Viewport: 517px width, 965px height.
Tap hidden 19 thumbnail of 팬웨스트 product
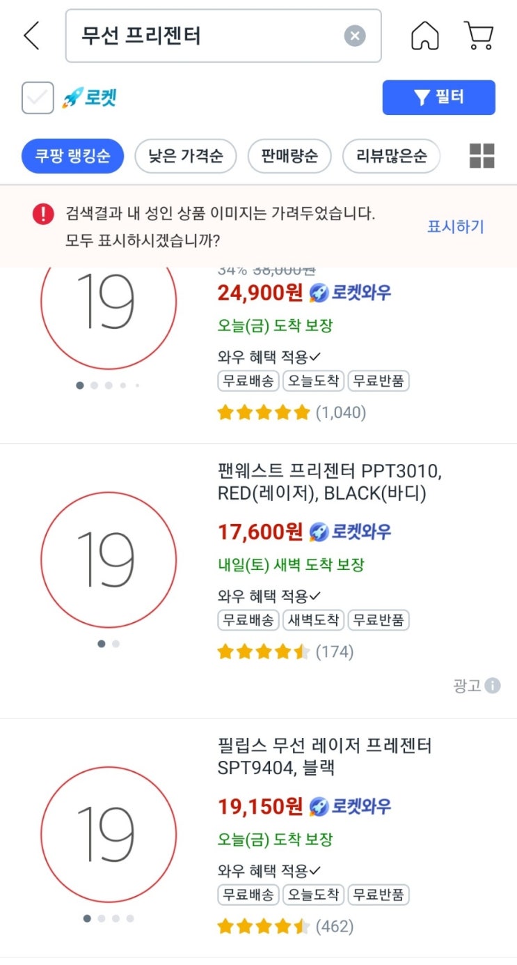[x=109, y=559]
